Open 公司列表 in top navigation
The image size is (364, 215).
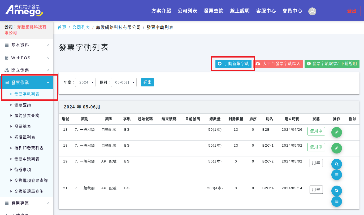(x=188, y=11)
